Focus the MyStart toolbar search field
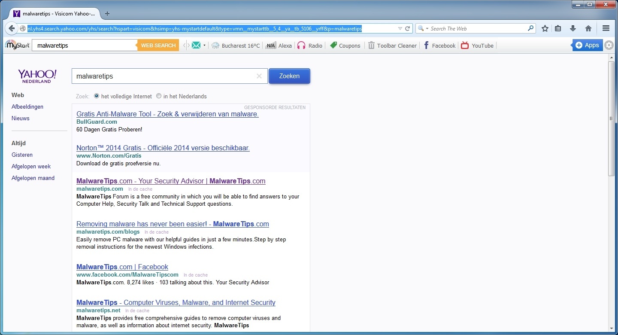The height and width of the screenshot is (335, 618). coord(85,45)
